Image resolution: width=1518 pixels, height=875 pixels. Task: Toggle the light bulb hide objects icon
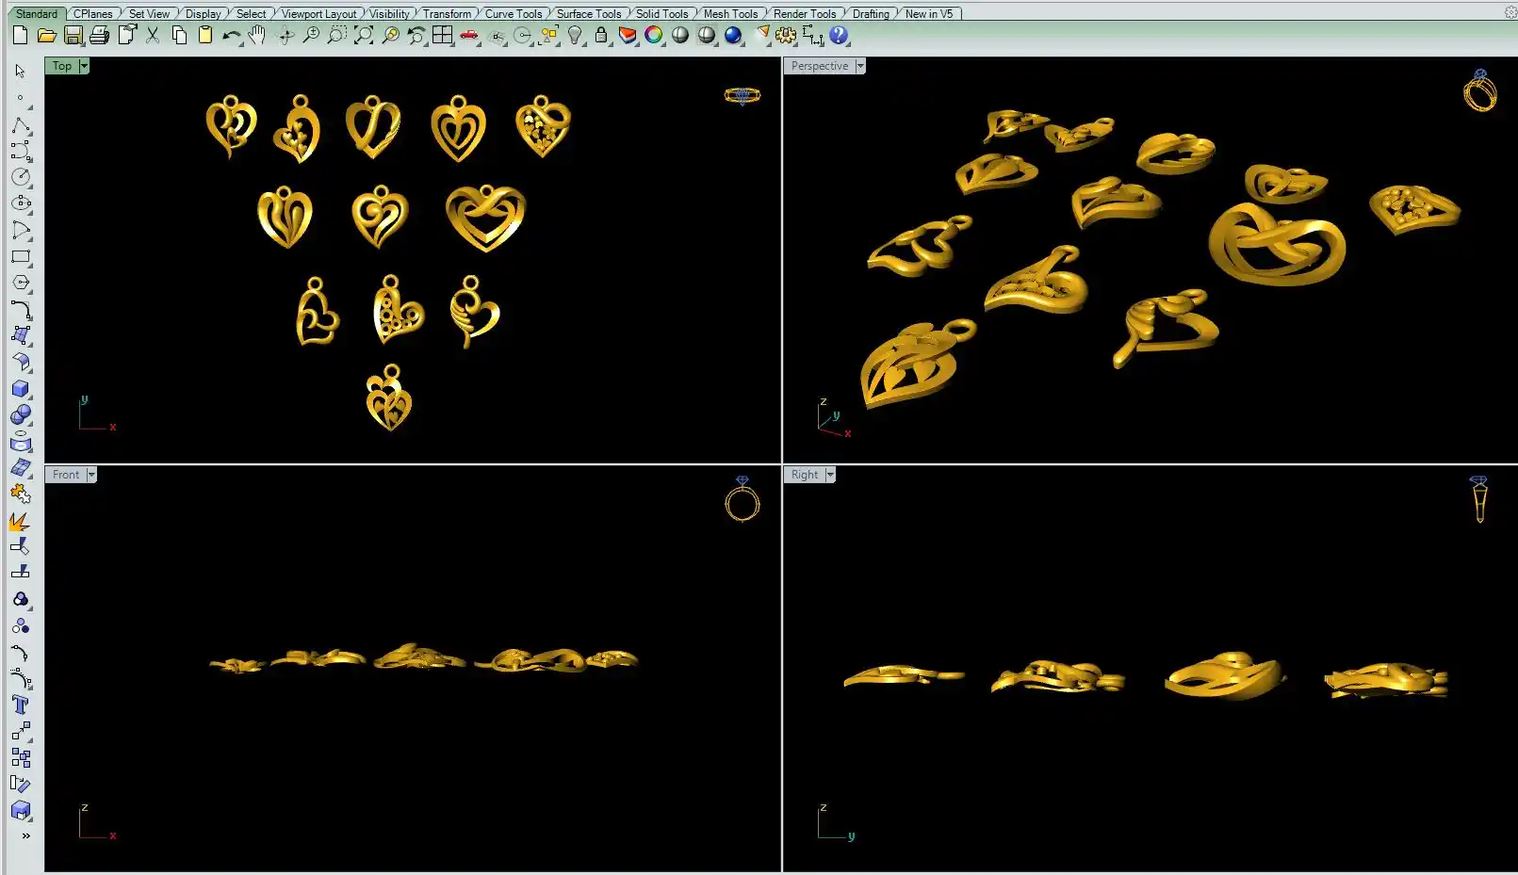(x=575, y=36)
